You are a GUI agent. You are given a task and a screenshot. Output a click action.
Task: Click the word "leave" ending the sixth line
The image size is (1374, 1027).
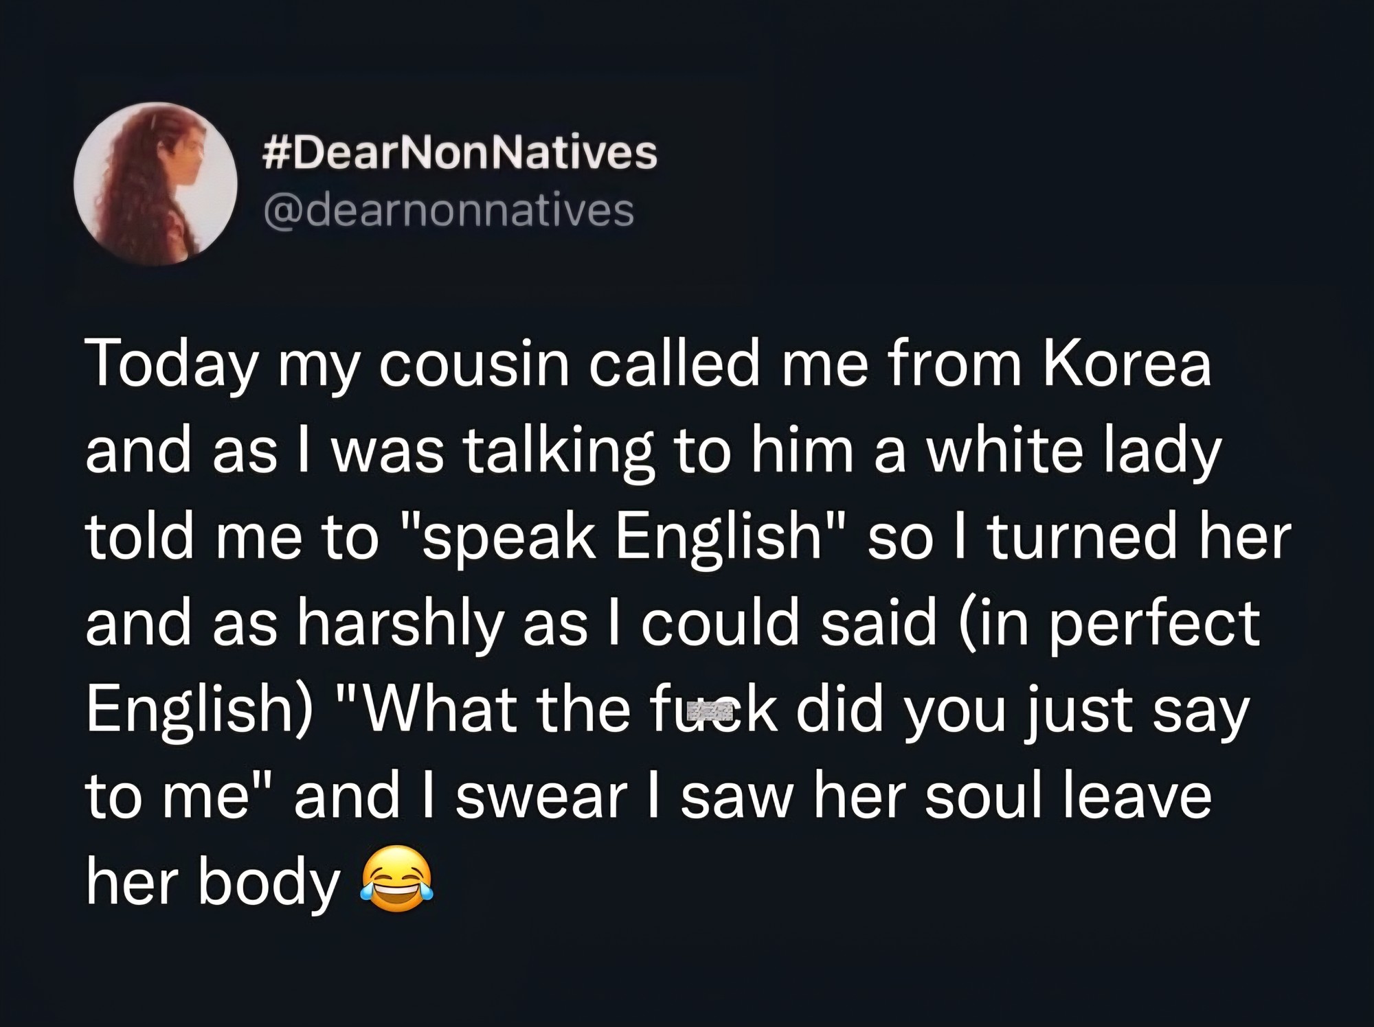click(x=1138, y=796)
